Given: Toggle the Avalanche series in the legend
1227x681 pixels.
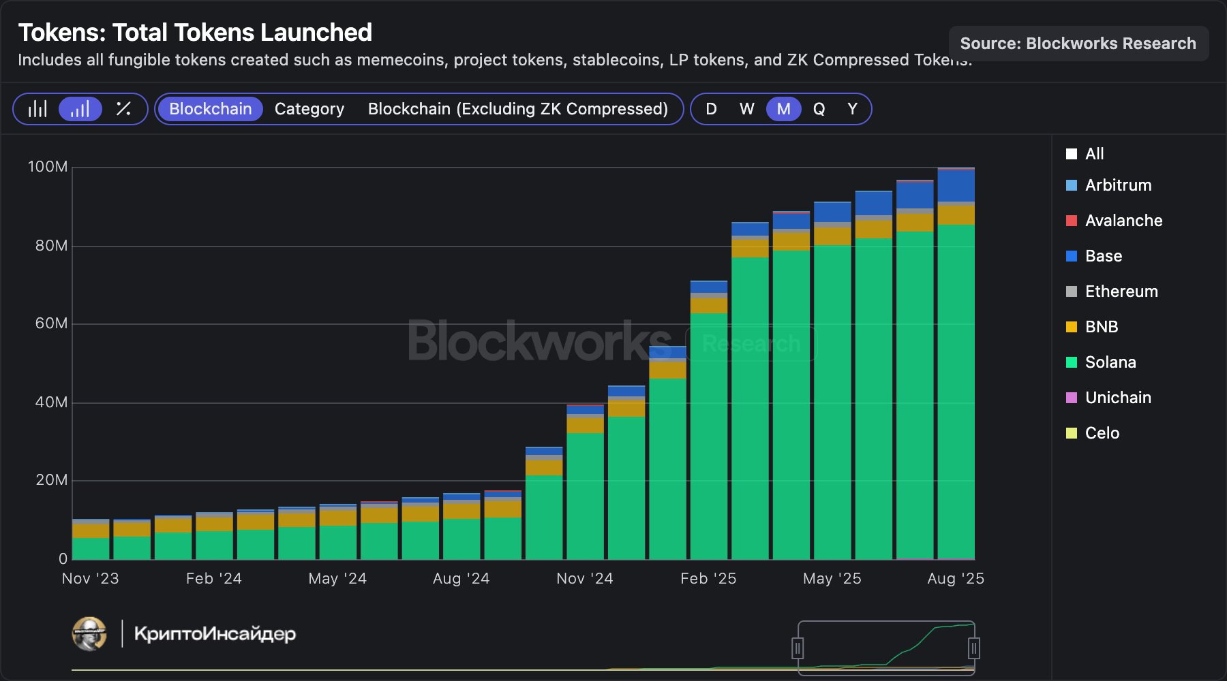Looking at the screenshot, I should (1115, 221).
